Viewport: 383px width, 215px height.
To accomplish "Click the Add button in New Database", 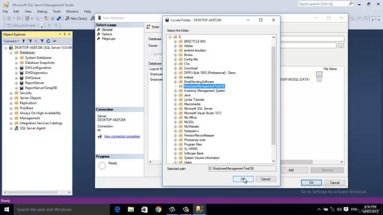I will (x=291, y=170).
